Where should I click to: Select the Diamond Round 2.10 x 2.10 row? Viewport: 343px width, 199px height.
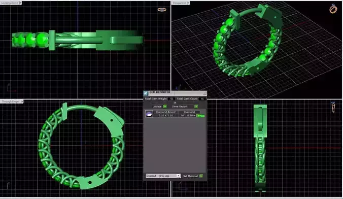(x=175, y=114)
